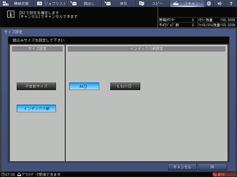Select the スキャン scan tab
Viewport: 237px width, 177px height.
pos(187,3)
